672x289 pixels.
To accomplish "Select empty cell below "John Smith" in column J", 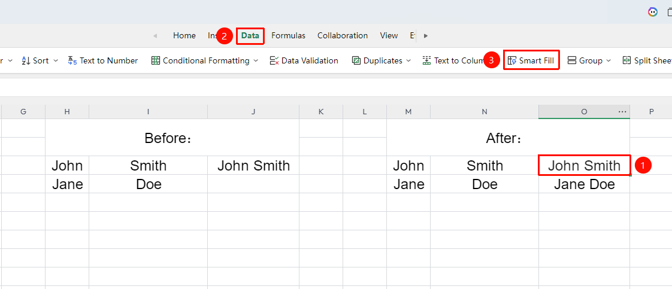I will tap(253, 184).
